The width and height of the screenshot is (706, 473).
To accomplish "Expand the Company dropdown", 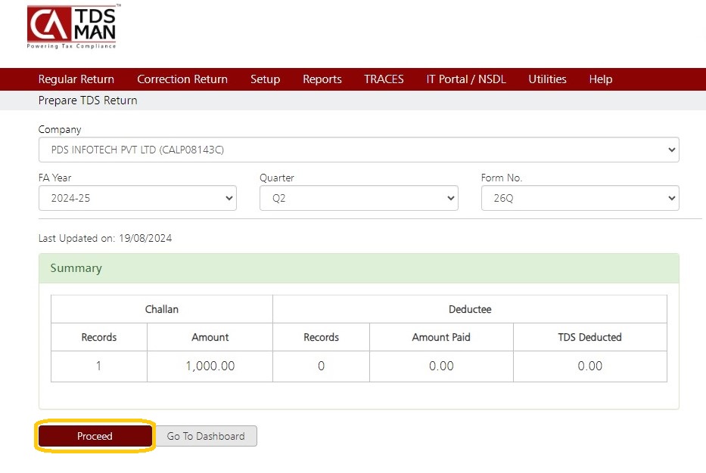I will tap(359, 150).
